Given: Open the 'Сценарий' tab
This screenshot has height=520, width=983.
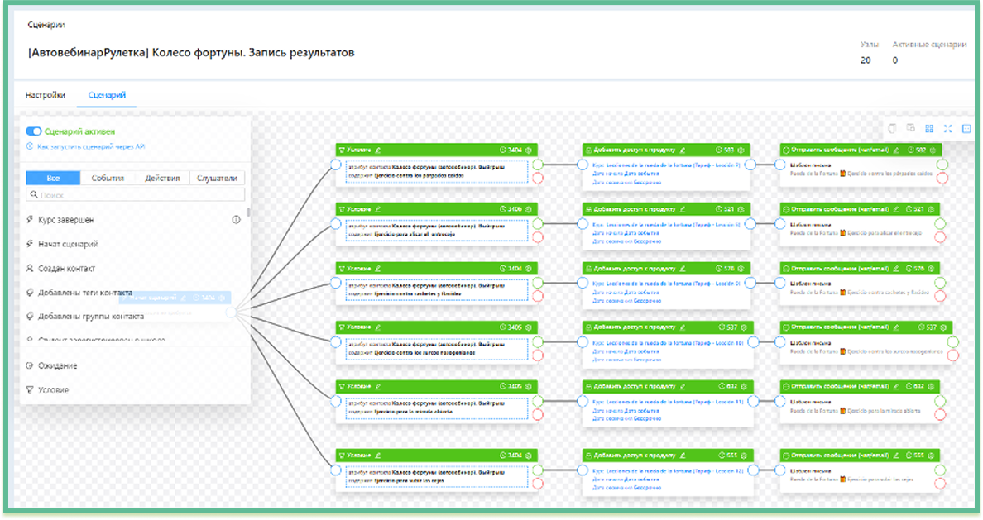Looking at the screenshot, I should pyautogui.click(x=107, y=95).
